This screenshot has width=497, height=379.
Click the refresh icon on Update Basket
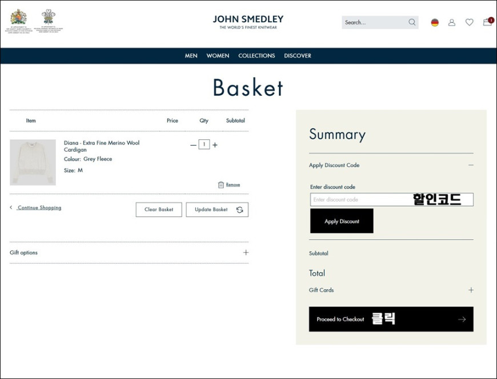click(239, 209)
